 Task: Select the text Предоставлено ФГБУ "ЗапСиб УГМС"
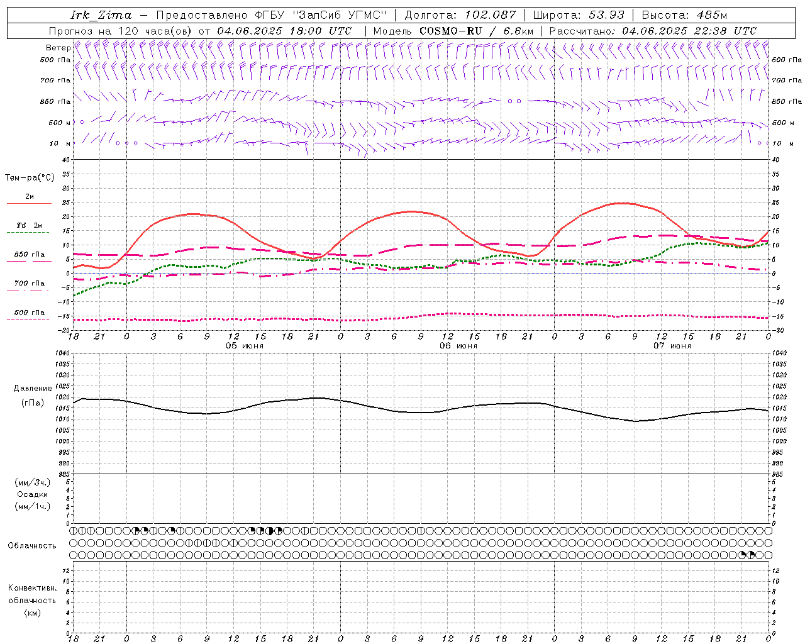tap(271, 15)
